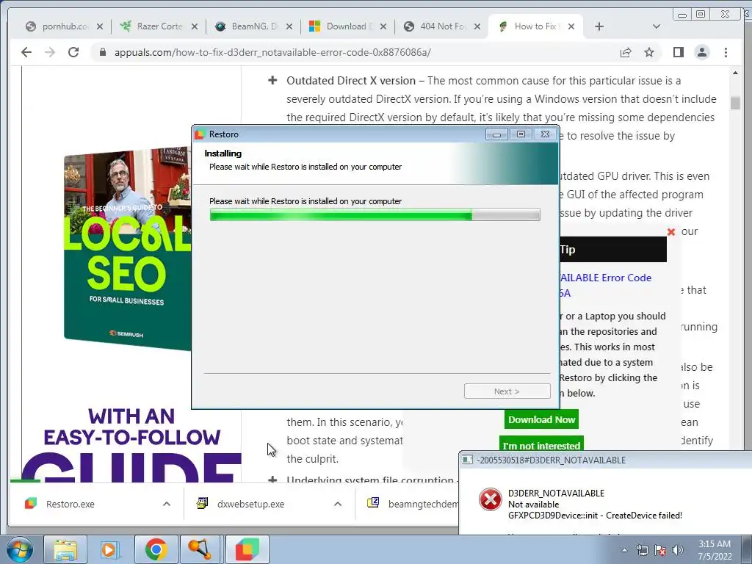Click the green Download Now button
The width and height of the screenshot is (752, 564).
coord(541,419)
